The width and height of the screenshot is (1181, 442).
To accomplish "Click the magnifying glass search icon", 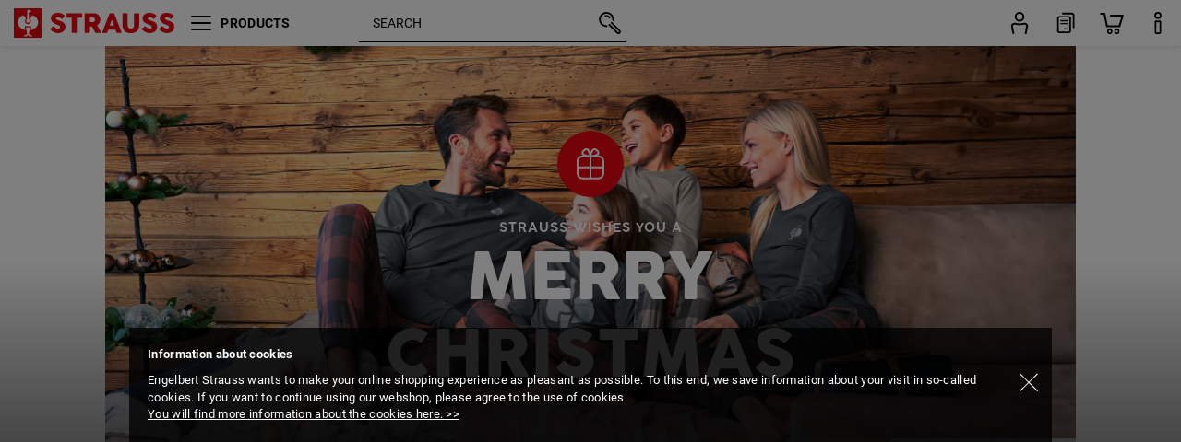I will [610, 23].
